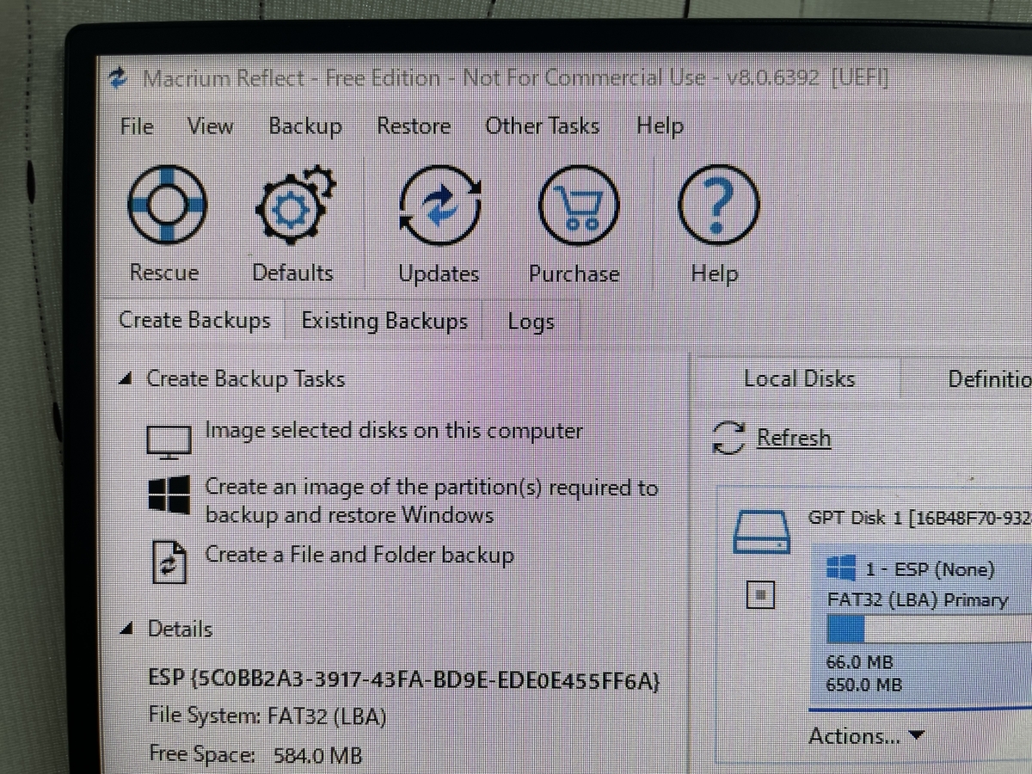Viewport: 1032px width, 774px height.
Task: Open the Help question mark icon
Action: coord(718,206)
